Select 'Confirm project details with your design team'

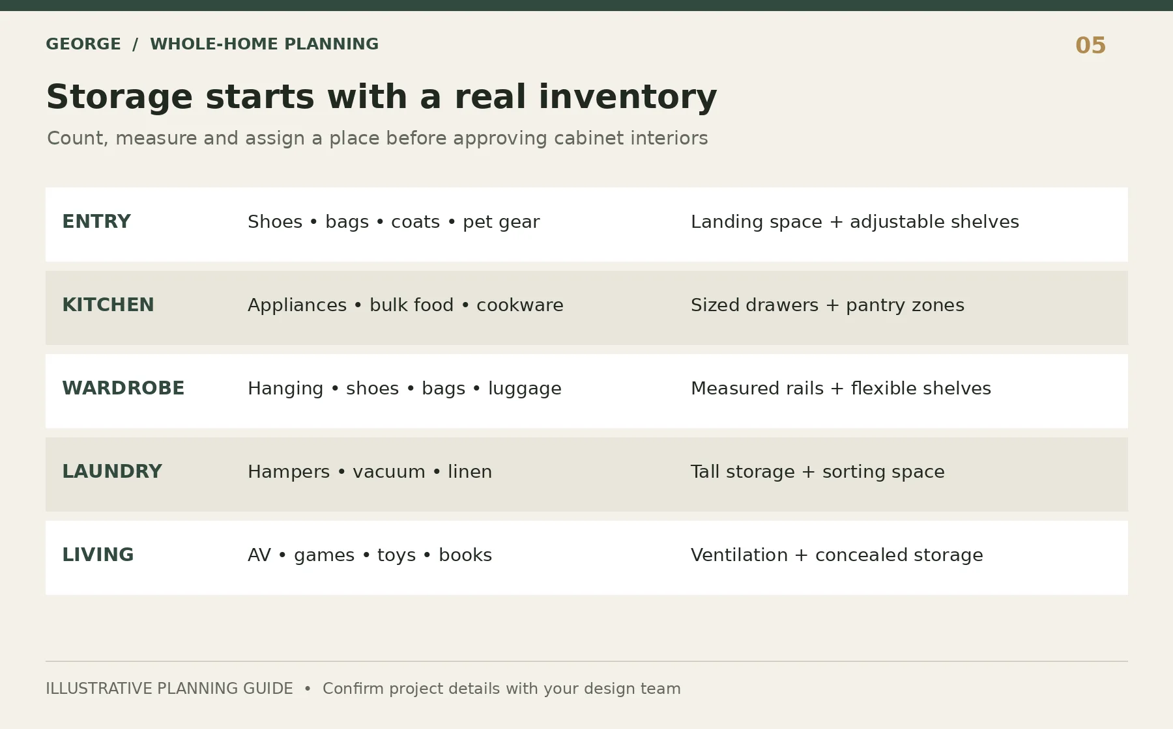[x=502, y=689]
